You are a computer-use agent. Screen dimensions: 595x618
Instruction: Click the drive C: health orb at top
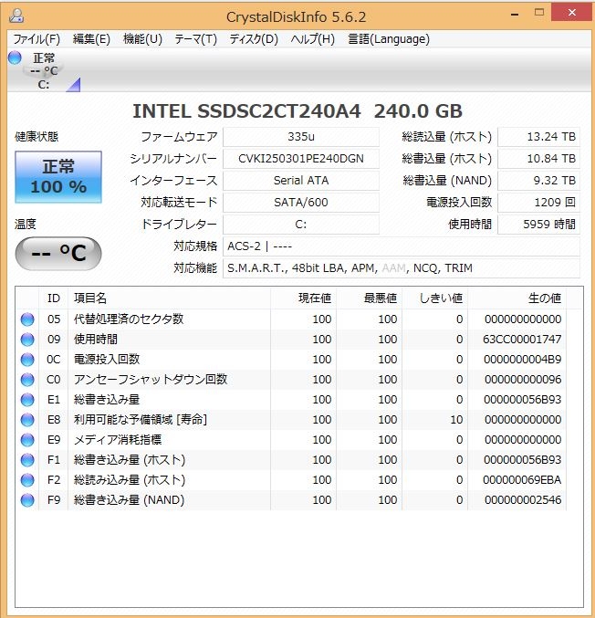[x=15, y=58]
